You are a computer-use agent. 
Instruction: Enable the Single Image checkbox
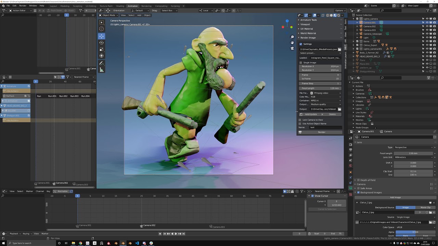301,63
